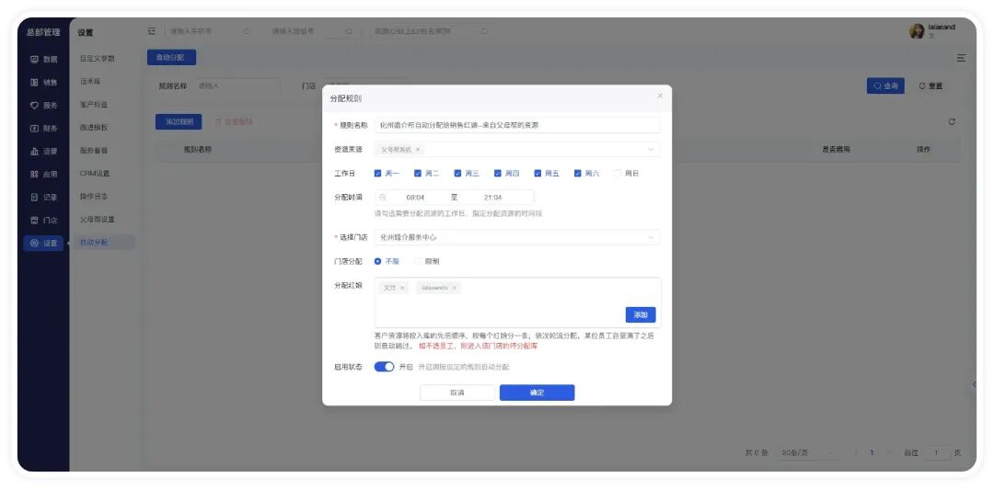Check the 周日 workday checkbox
Image resolution: width=994 pixels, height=489 pixels.
618,173
